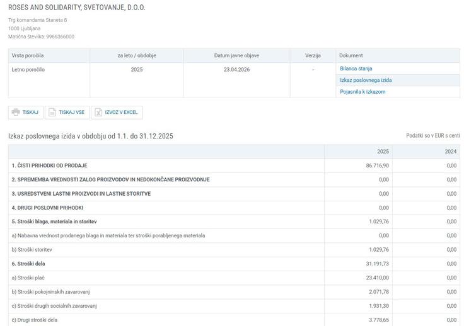464x326 pixels.
Task: Open the Pojasnila k izkazom link
Action: tap(362, 92)
